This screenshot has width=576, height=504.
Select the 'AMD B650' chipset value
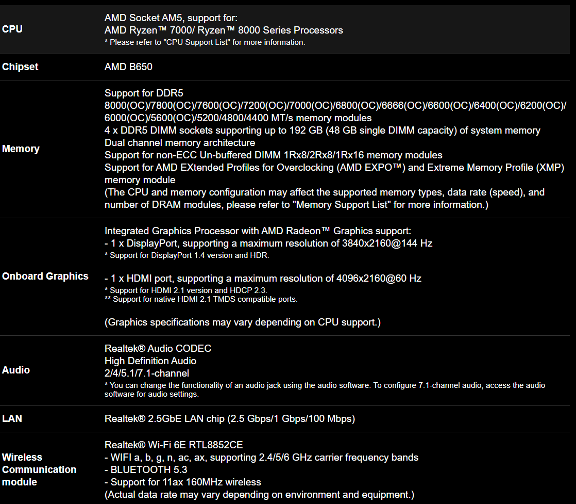128,67
